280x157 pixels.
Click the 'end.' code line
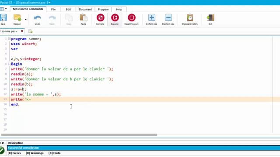(x=15, y=104)
